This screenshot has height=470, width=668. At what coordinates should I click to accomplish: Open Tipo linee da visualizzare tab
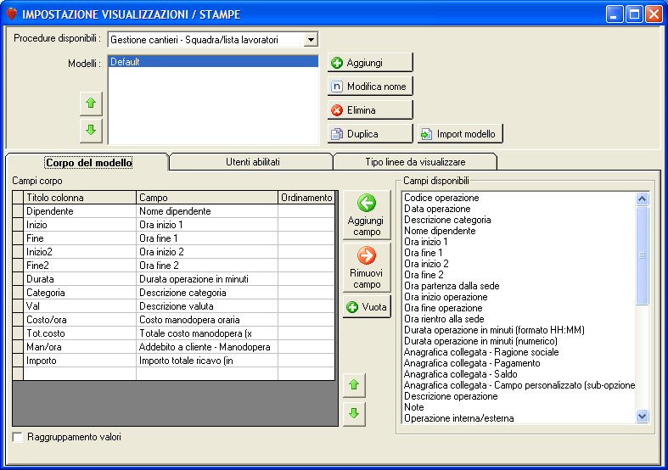coord(415,162)
